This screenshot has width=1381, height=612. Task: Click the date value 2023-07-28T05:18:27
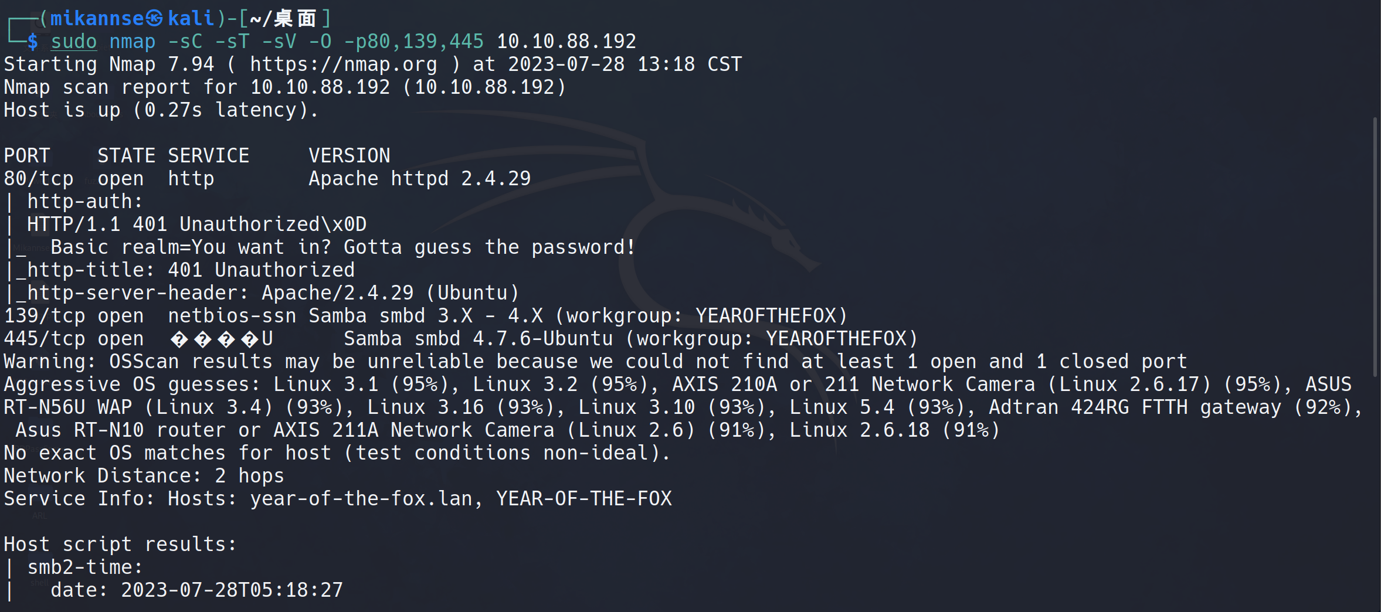[x=232, y=590]
